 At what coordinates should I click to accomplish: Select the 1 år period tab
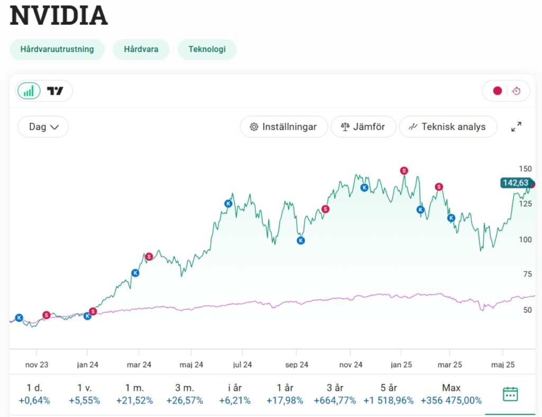(x=285, y=394)
